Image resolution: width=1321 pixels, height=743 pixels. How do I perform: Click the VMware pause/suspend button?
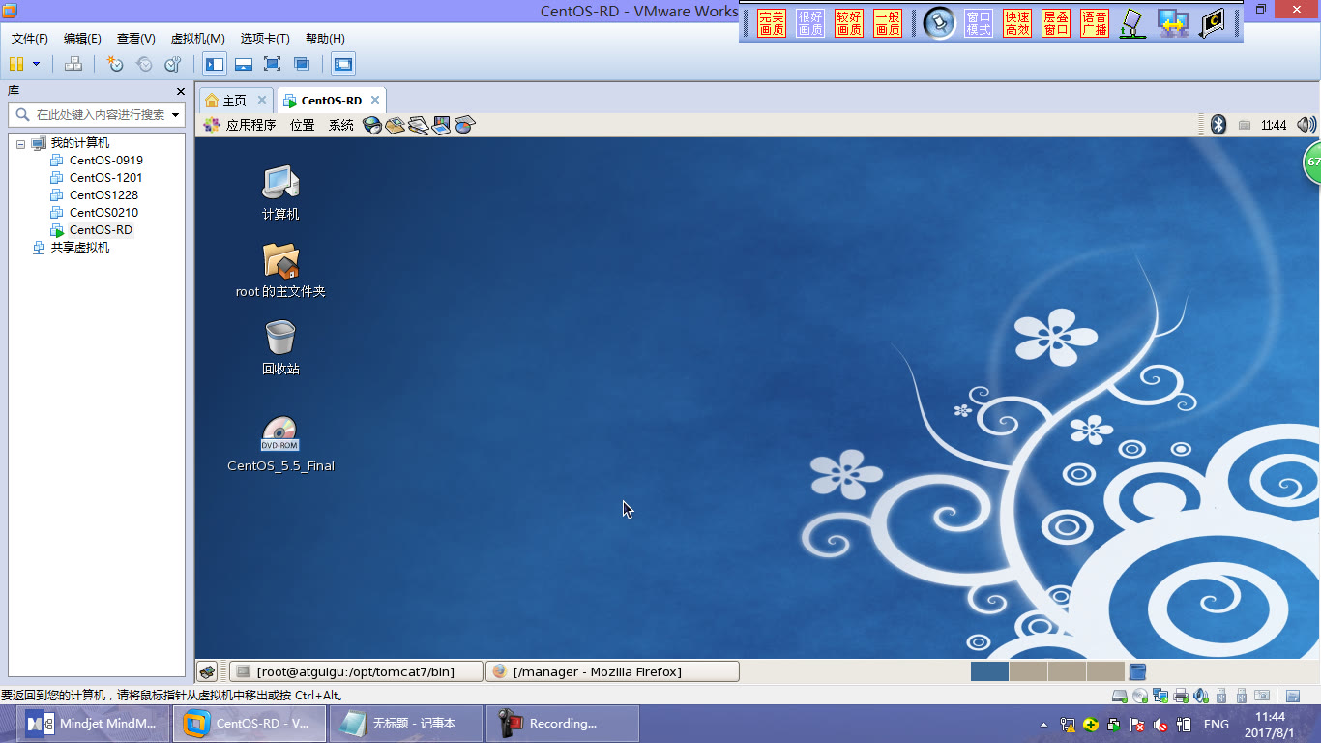15,64
